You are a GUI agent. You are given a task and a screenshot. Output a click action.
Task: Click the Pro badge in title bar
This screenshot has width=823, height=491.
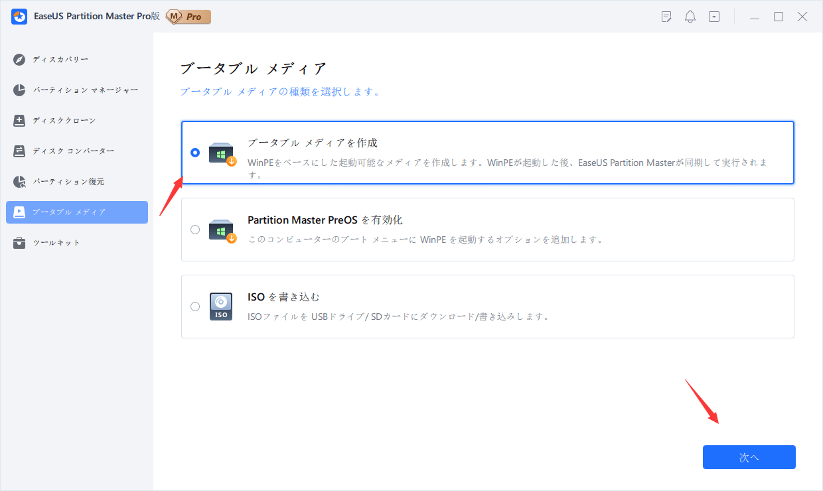[188, 17]
